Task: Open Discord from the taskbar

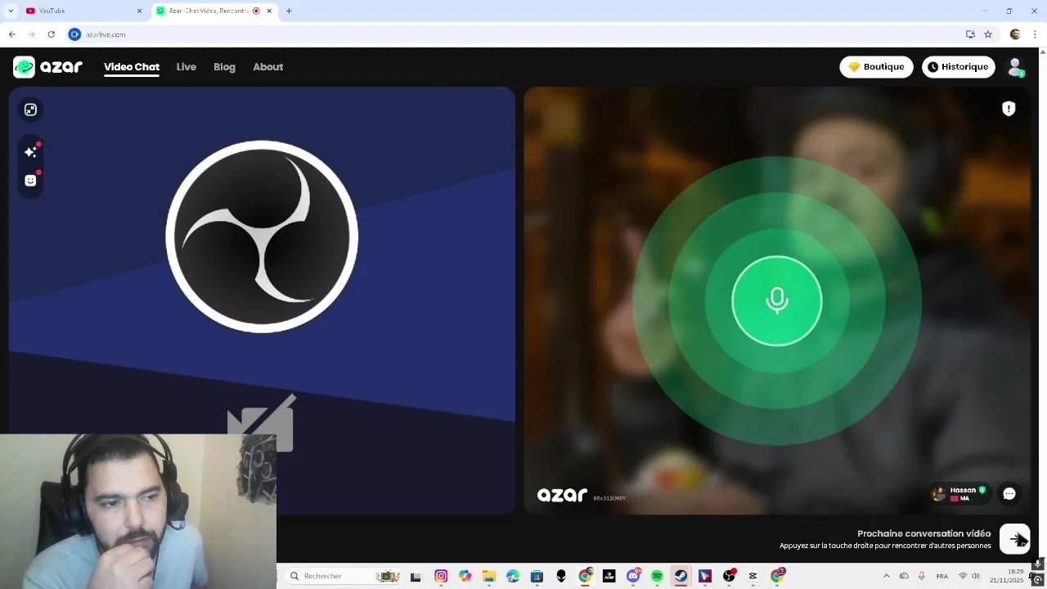Action: pyautogui.click(x=633, y=577)
